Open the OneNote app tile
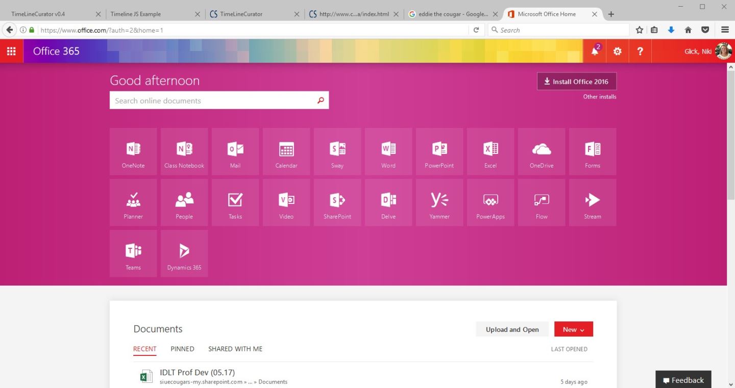 coord(133,151)
